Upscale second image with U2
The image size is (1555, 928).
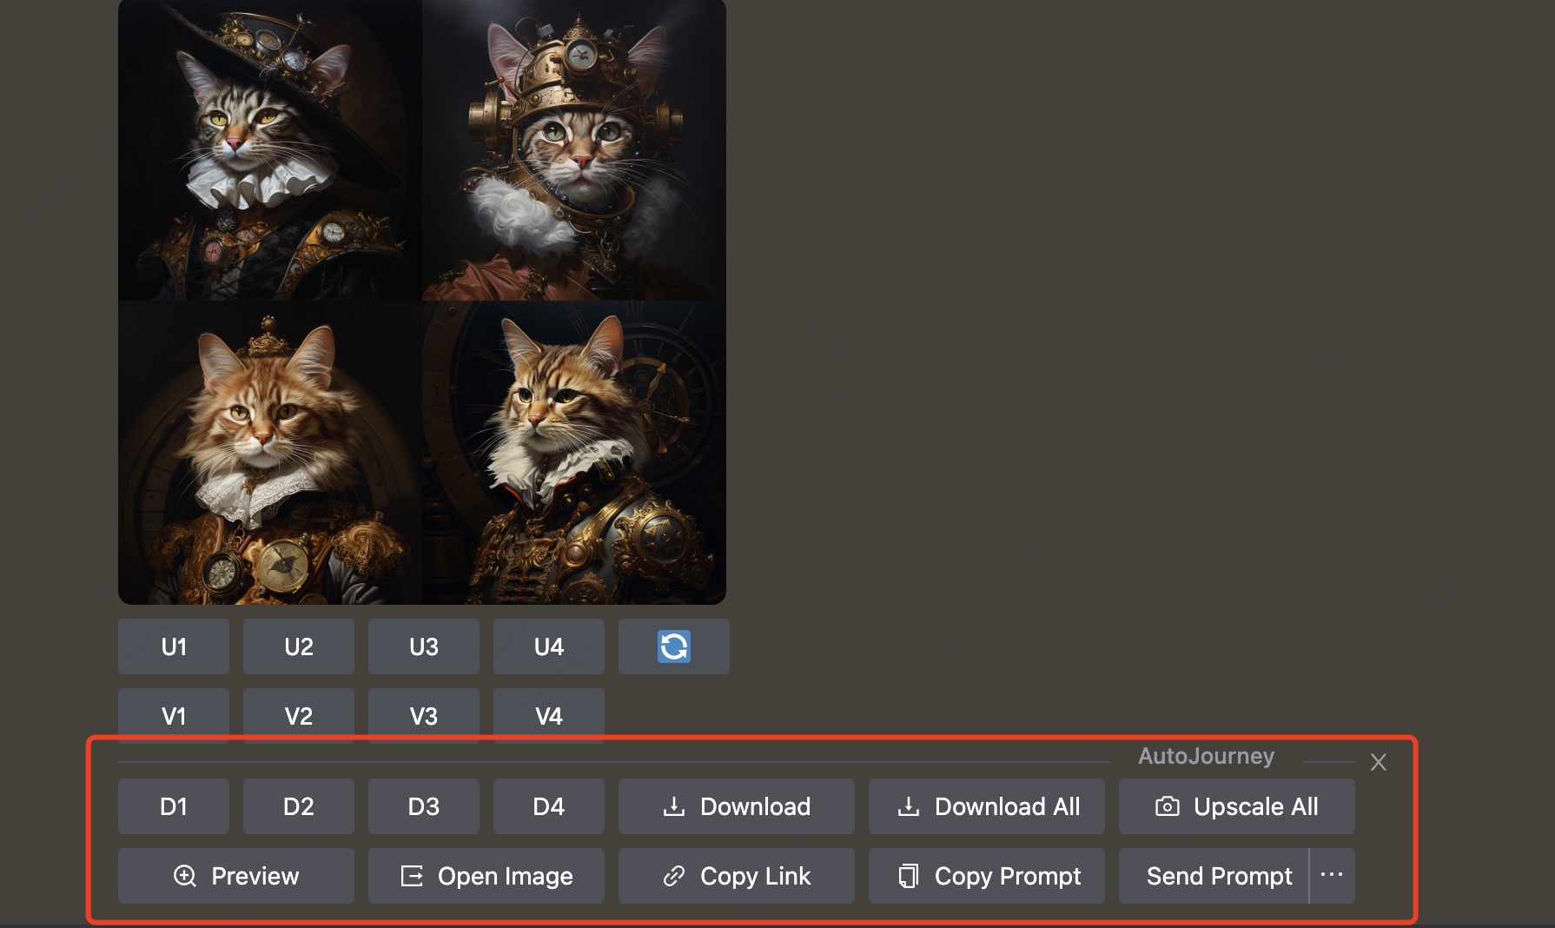[299, 646]
